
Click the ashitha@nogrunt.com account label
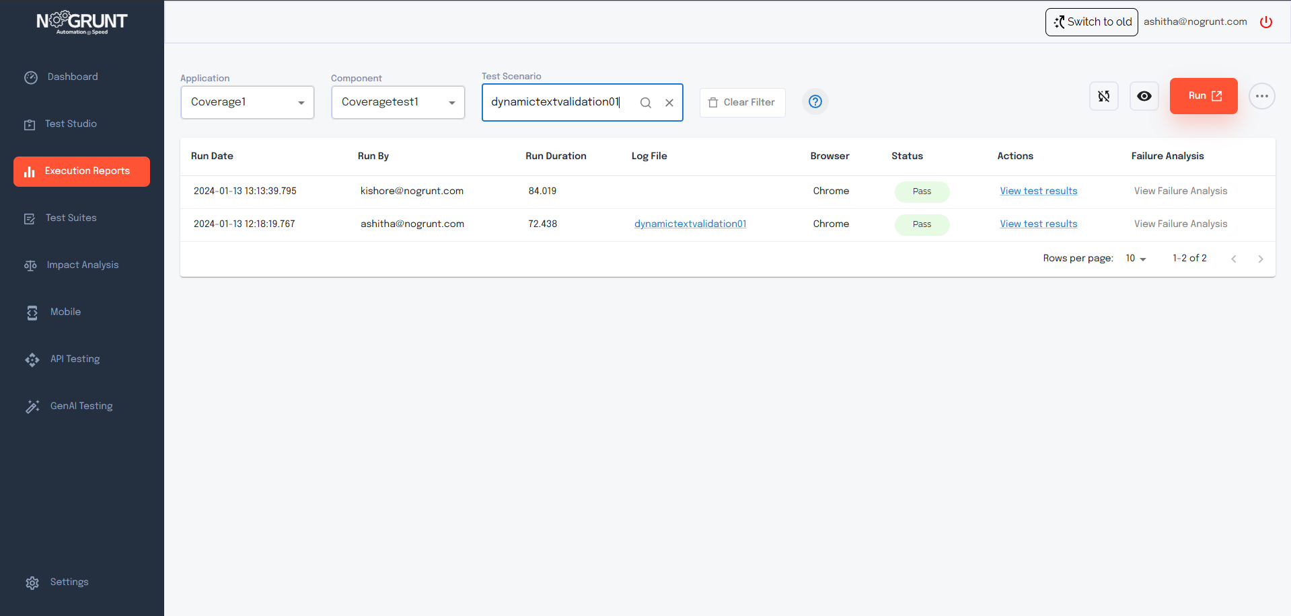pos(1195,22)
